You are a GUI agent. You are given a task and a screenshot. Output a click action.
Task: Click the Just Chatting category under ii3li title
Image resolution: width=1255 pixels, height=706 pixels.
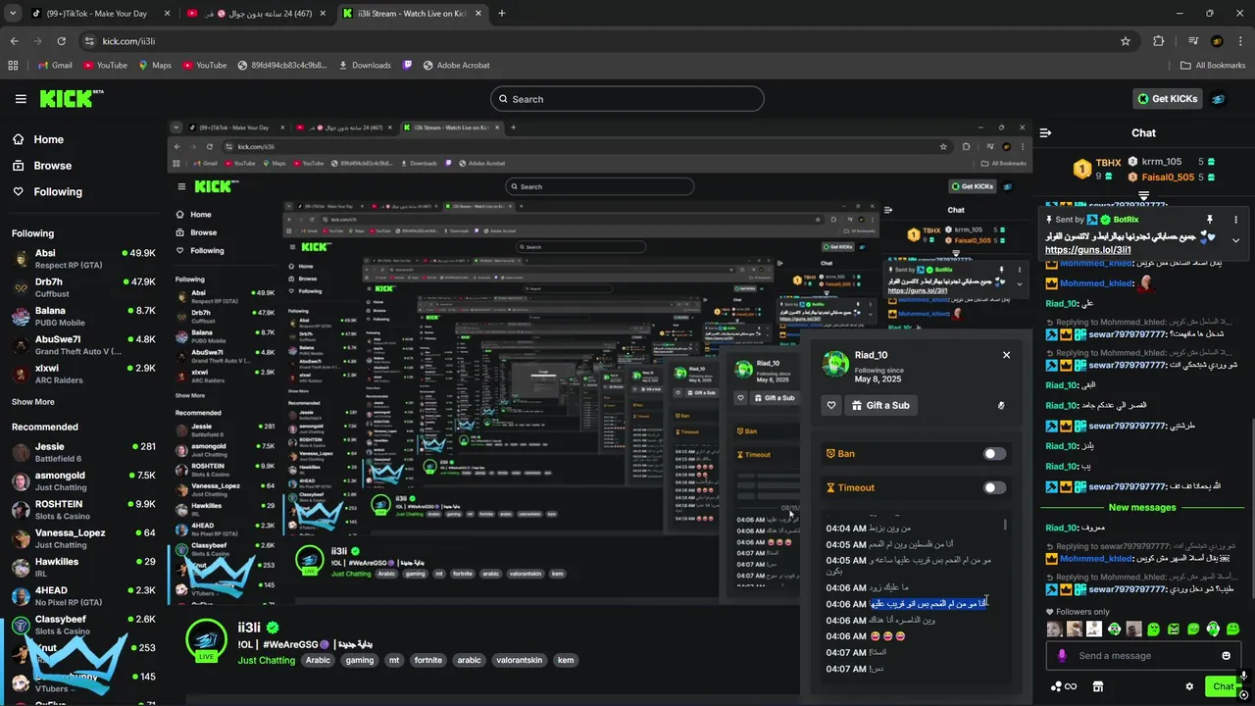[267, 661]
